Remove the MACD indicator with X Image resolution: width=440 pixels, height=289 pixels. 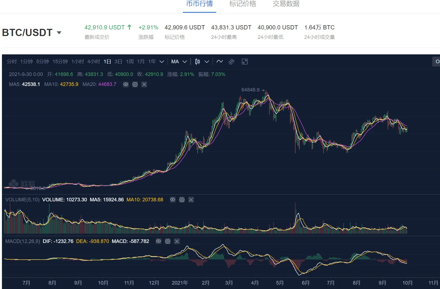click(x=177, y=241)
